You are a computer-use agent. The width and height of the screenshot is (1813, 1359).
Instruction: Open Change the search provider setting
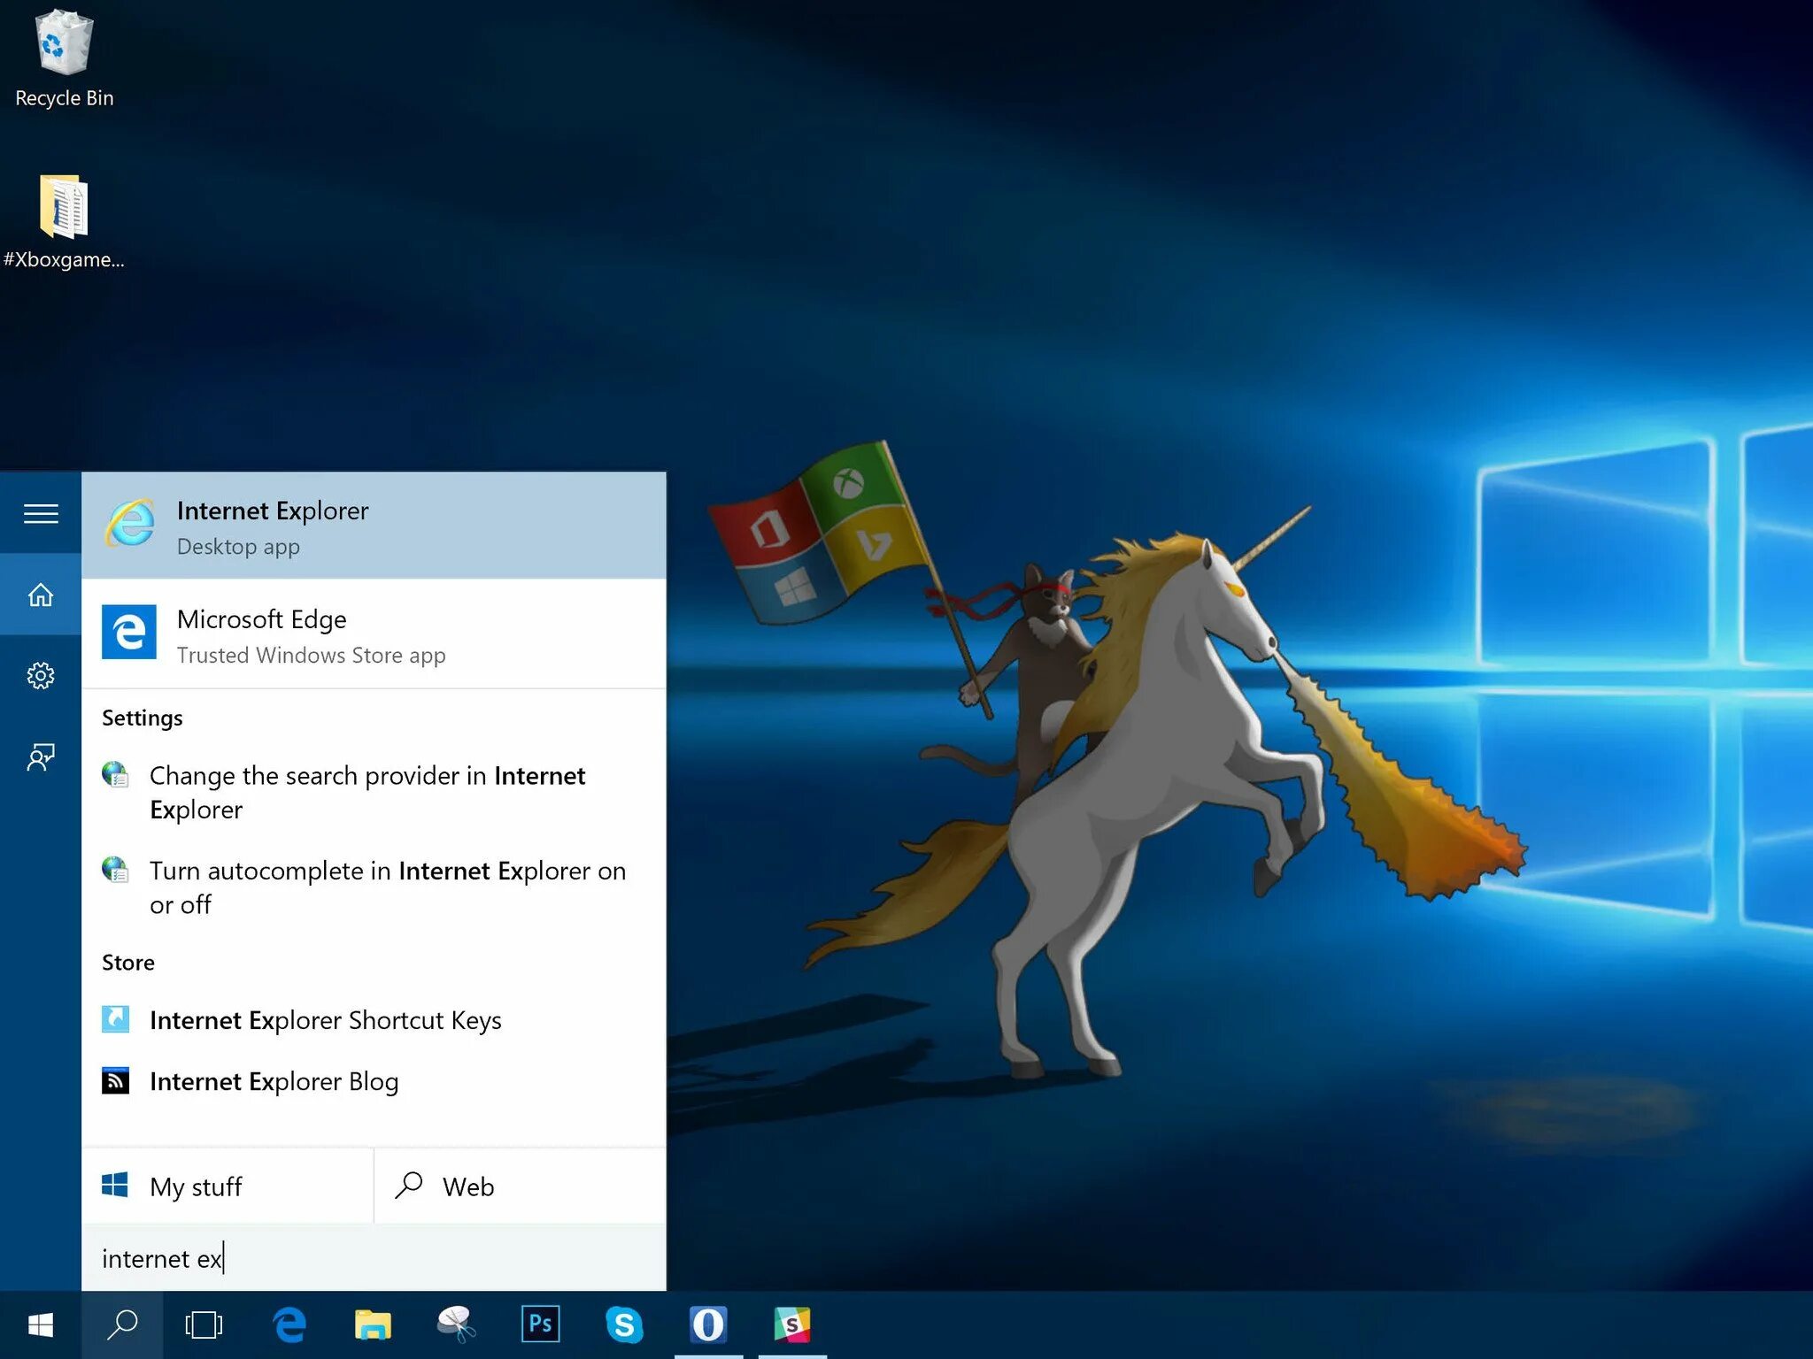366,792
